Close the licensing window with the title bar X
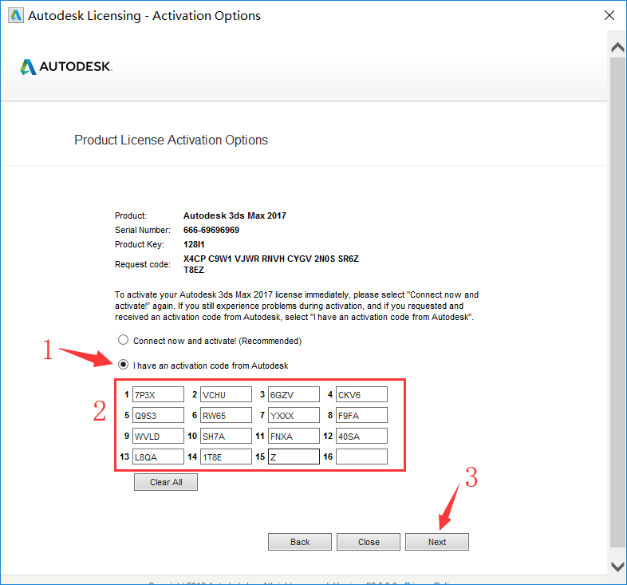 click(x=608, y=15)
